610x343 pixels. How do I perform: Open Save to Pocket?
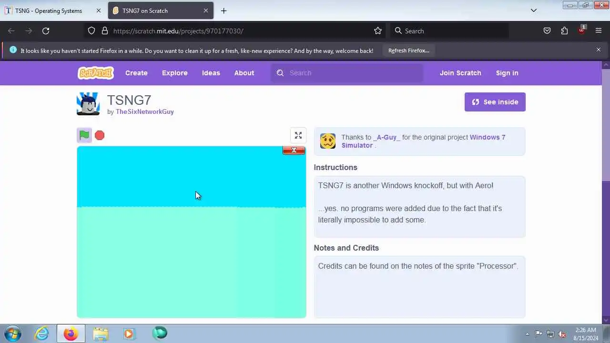point(547,31)
